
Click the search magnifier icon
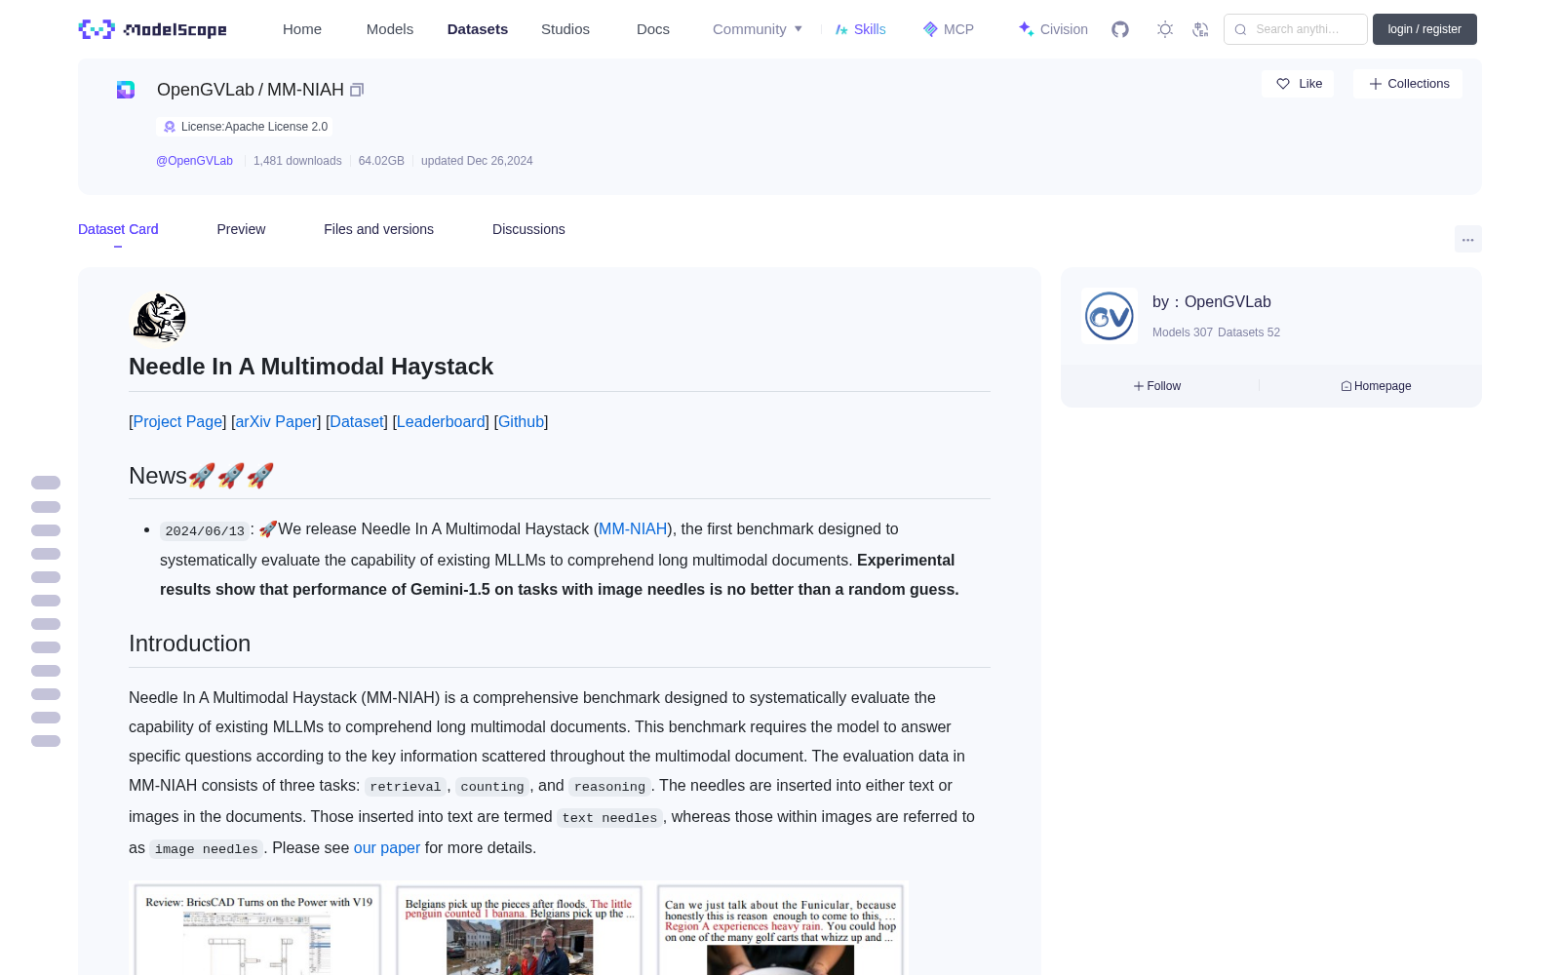click(x=1241, y=29)
